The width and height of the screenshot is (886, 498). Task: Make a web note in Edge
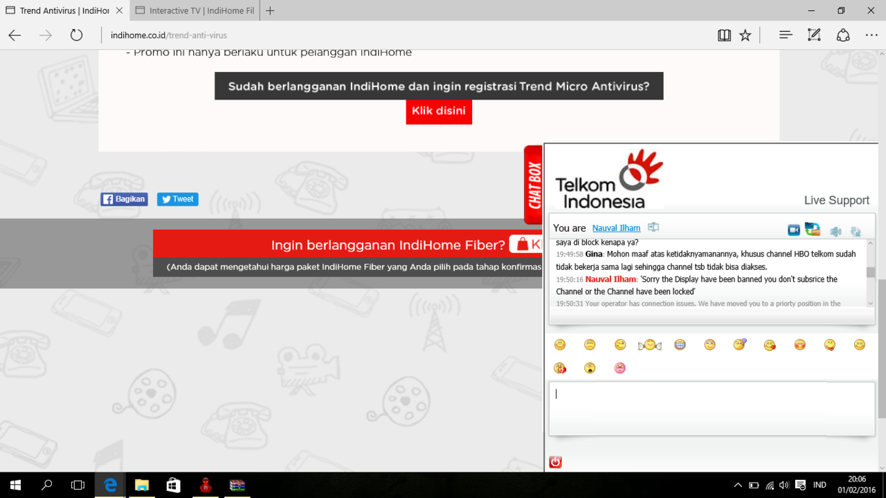pos(814,35)
